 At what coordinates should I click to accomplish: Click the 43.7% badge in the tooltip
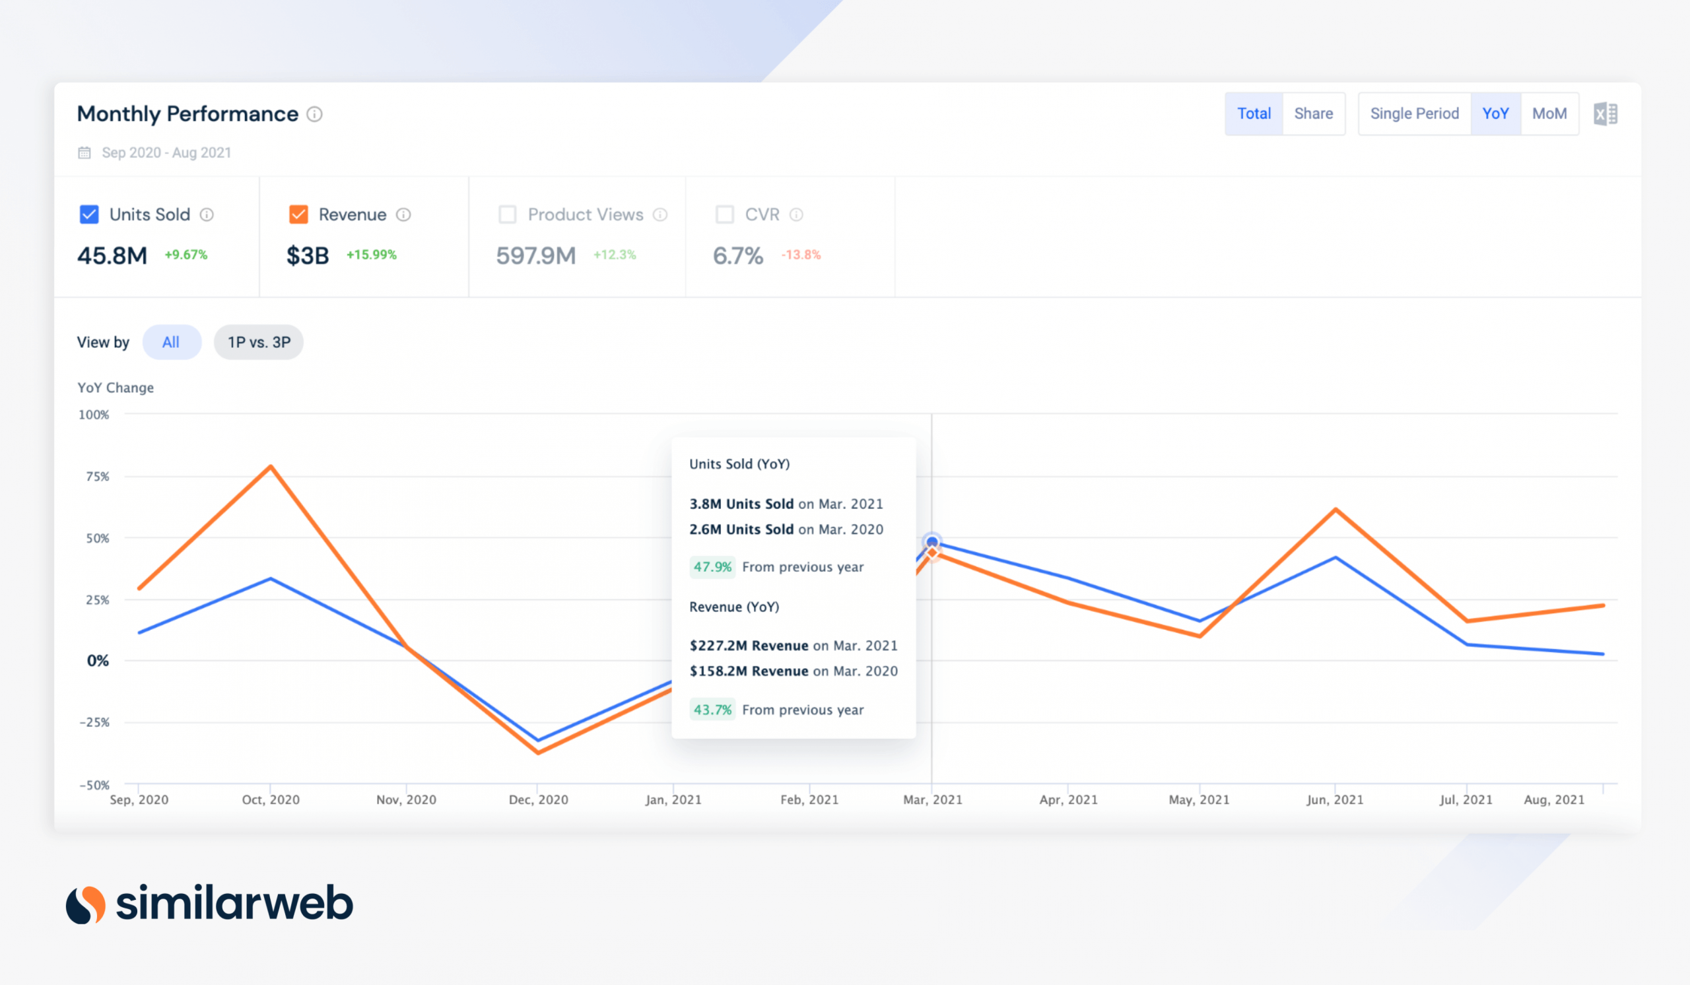pos(712,710)
